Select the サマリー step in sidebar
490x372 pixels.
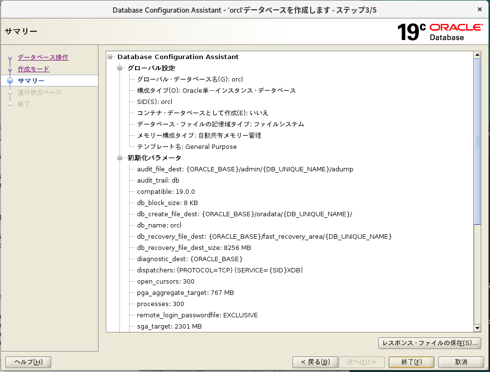point(31,81)
